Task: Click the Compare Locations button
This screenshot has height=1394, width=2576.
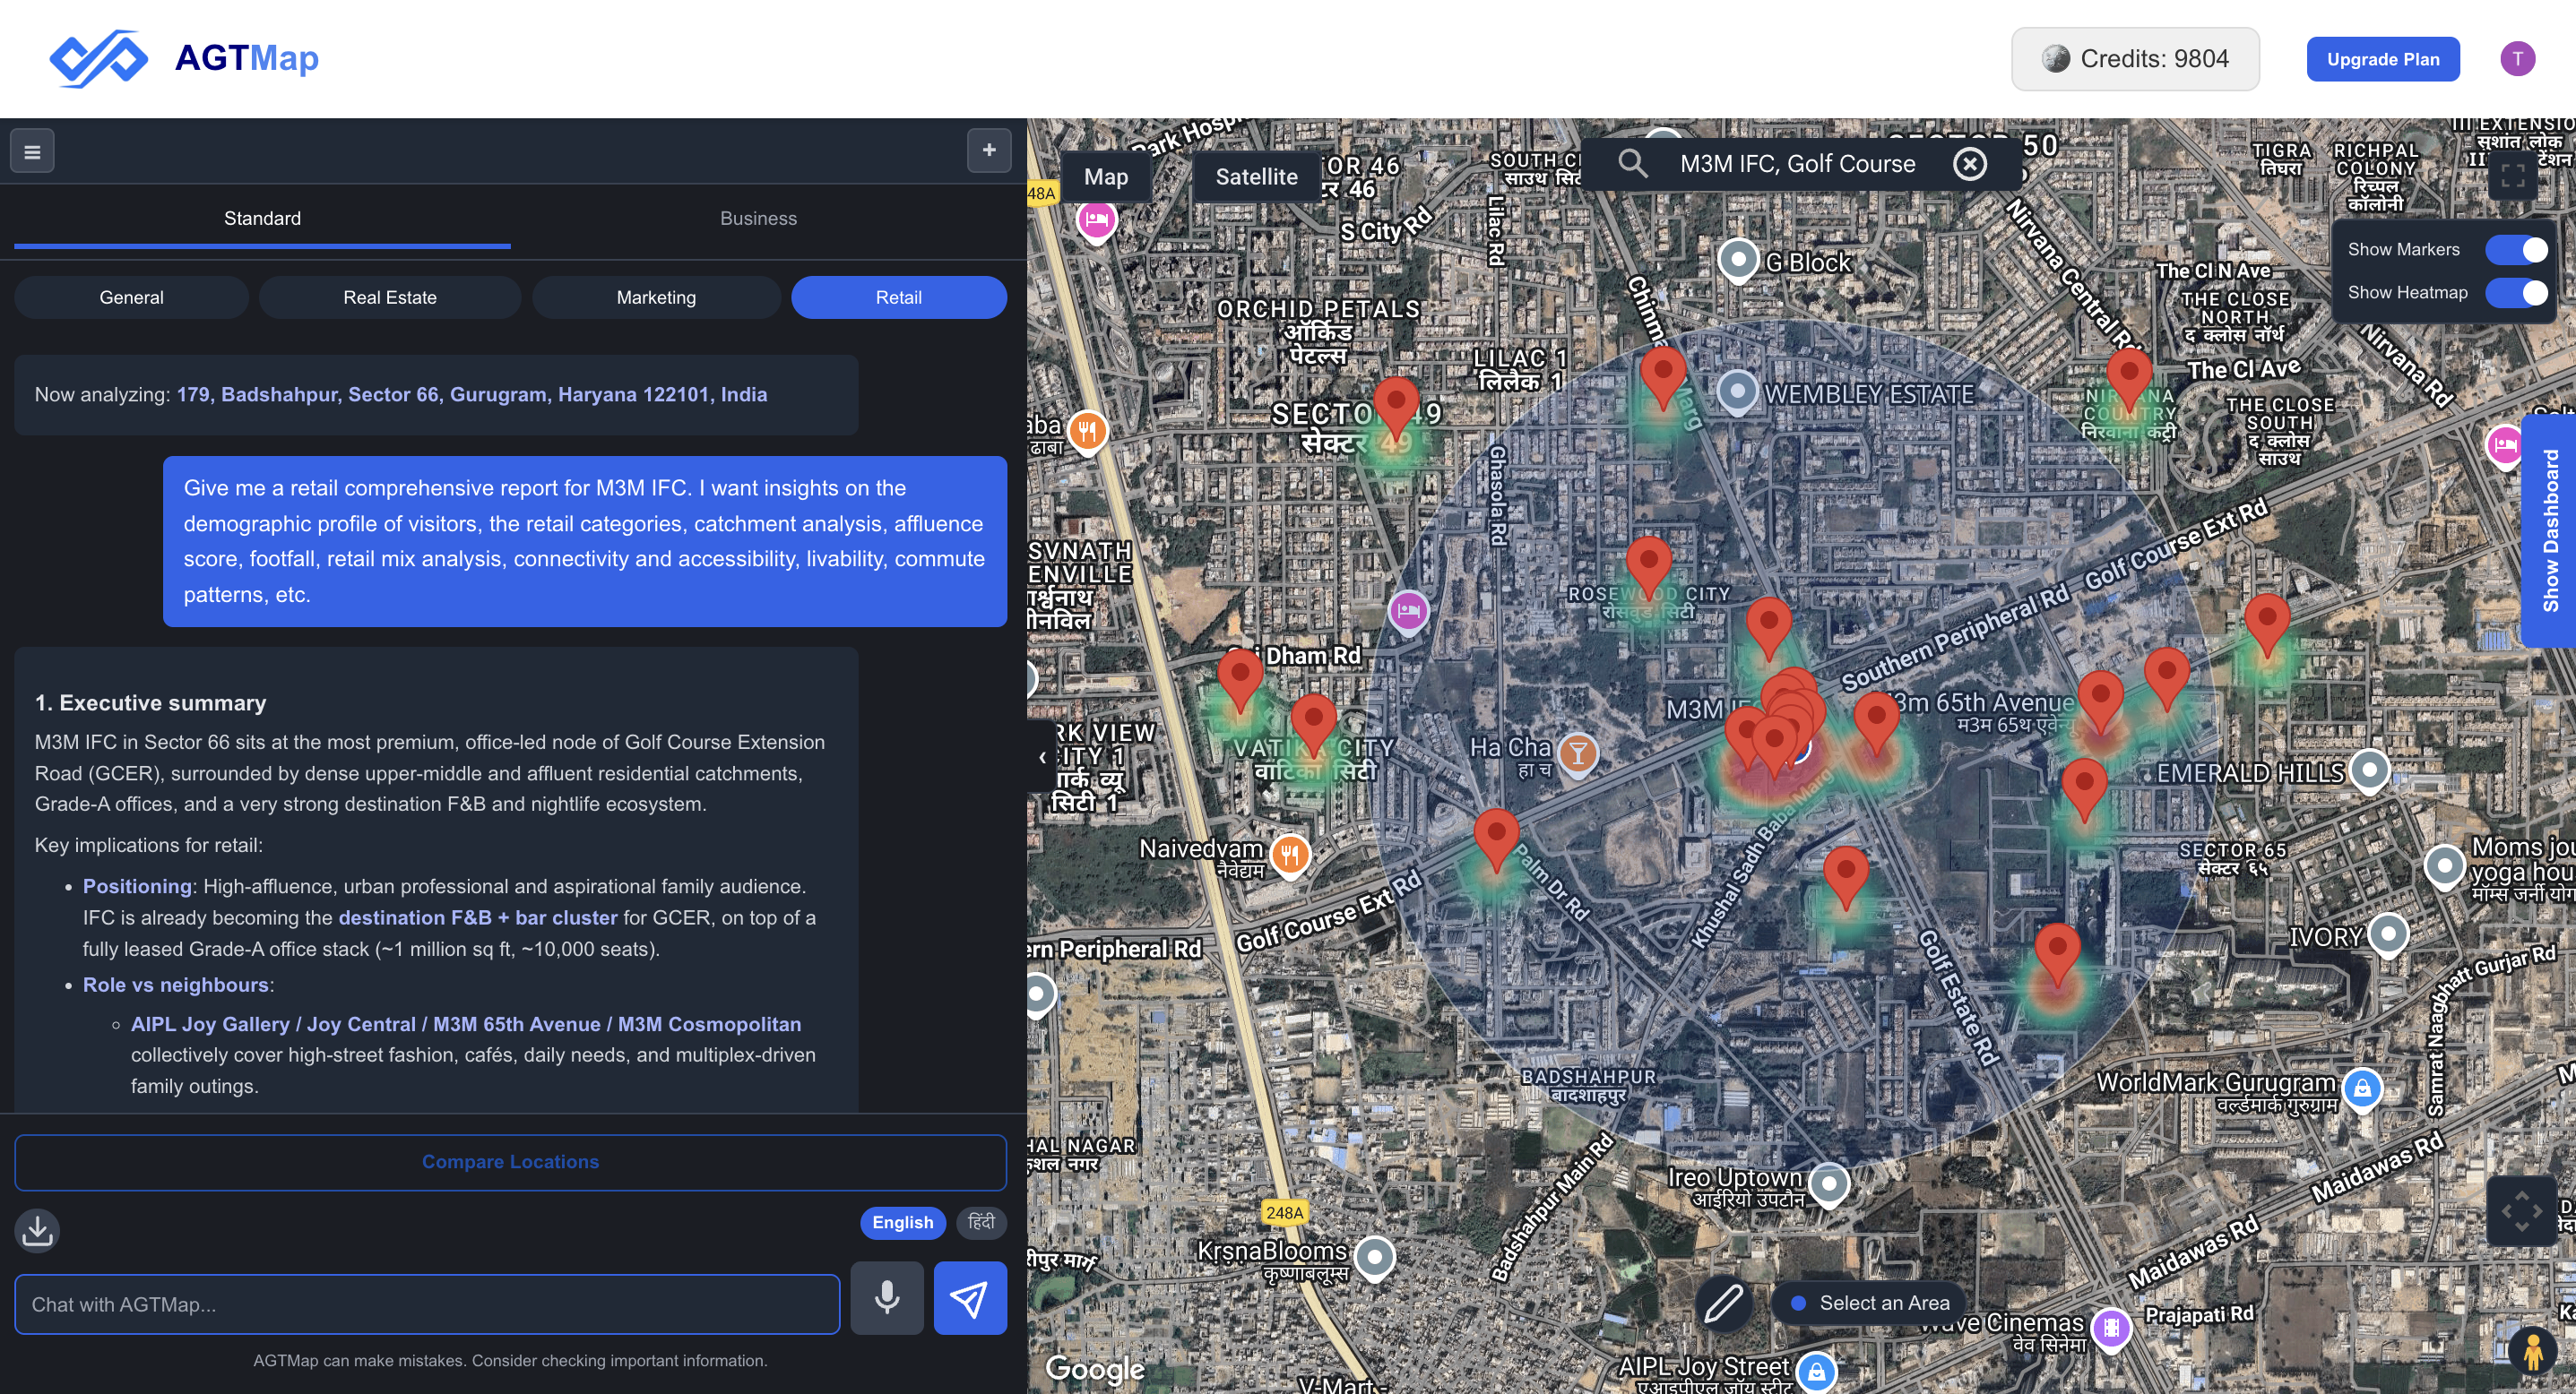Action: [510, 1162]
